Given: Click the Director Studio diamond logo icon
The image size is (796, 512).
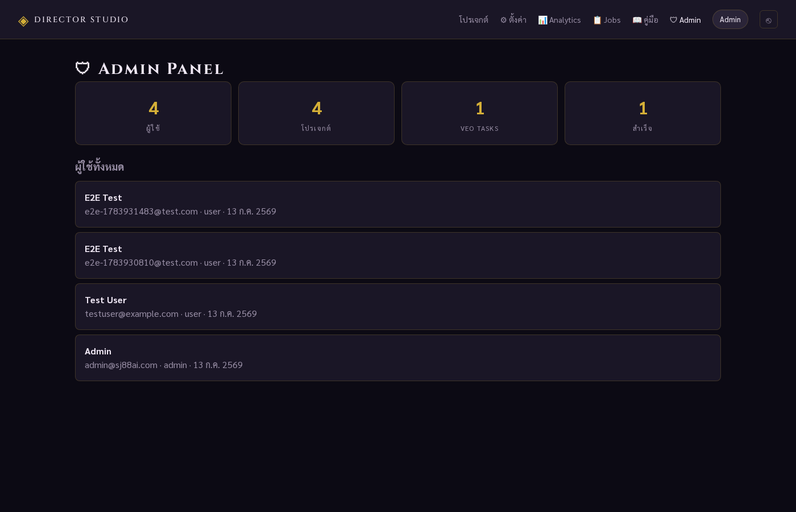Looking at the screenshot, I should (x=23, y=21).
